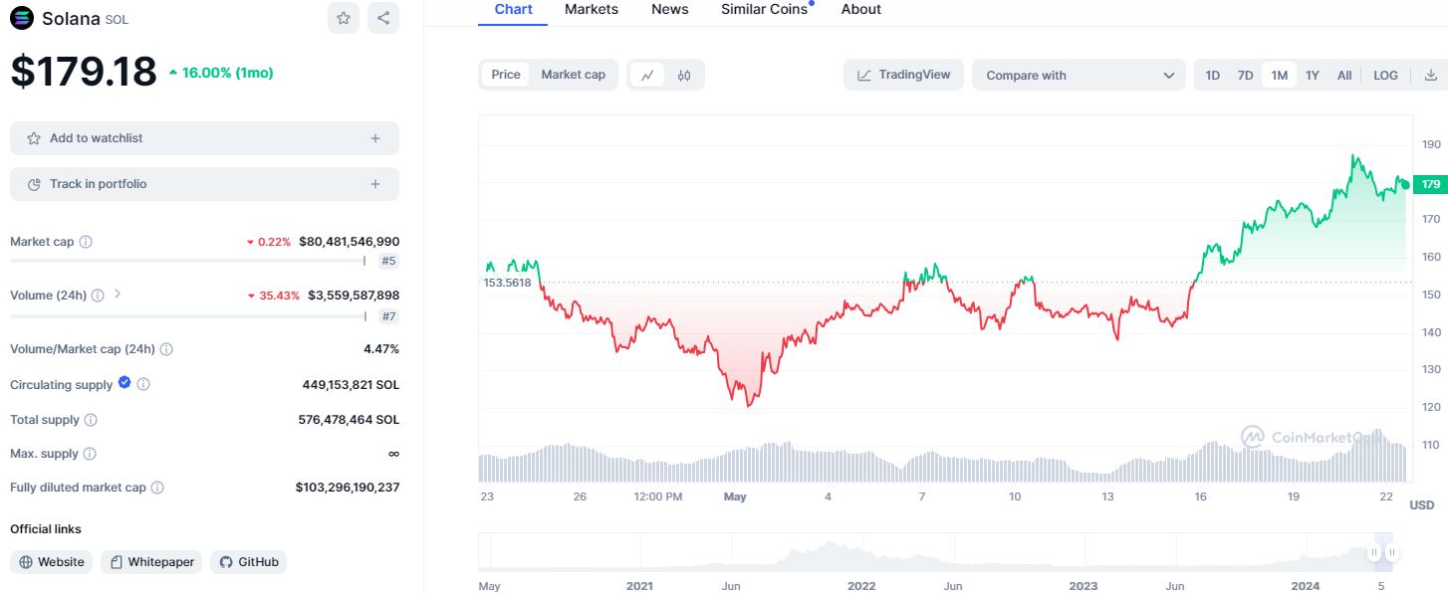
Task: Show Volume (24h) info icon
Action: point(98,296)
